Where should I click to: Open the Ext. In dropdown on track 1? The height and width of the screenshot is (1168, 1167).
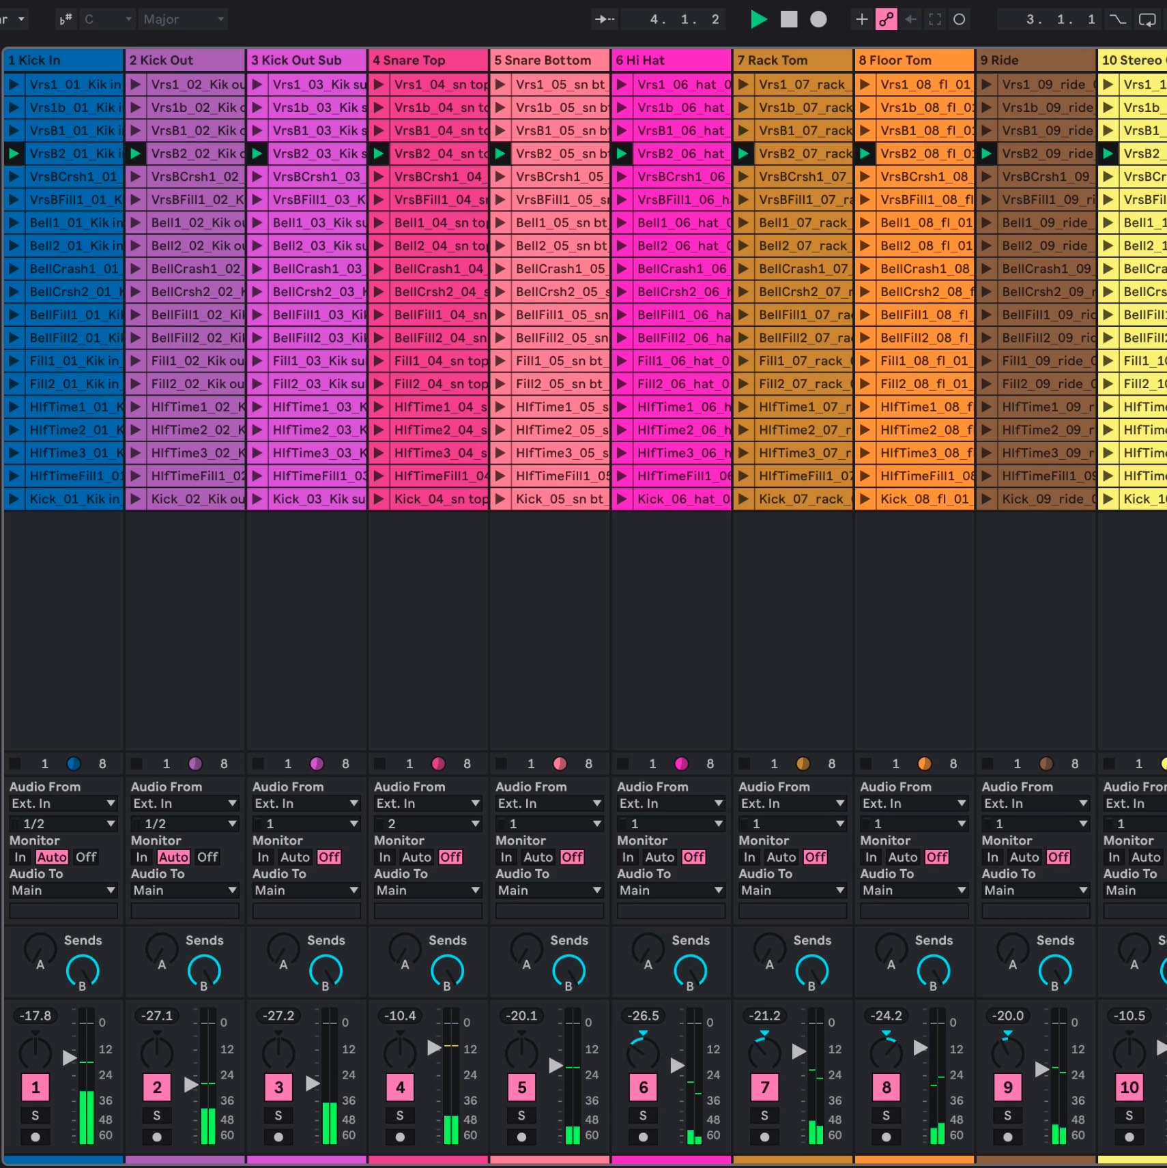click(63, 804)
